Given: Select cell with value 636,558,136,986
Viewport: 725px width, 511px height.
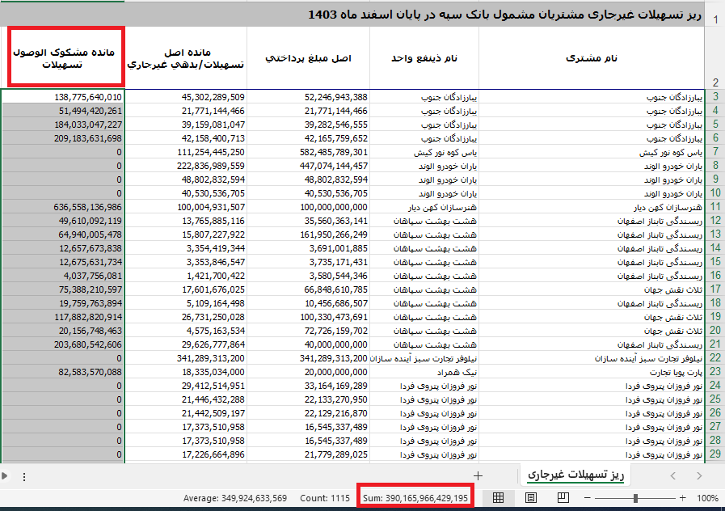Looking at the screenshot, I should coord(63,207).
